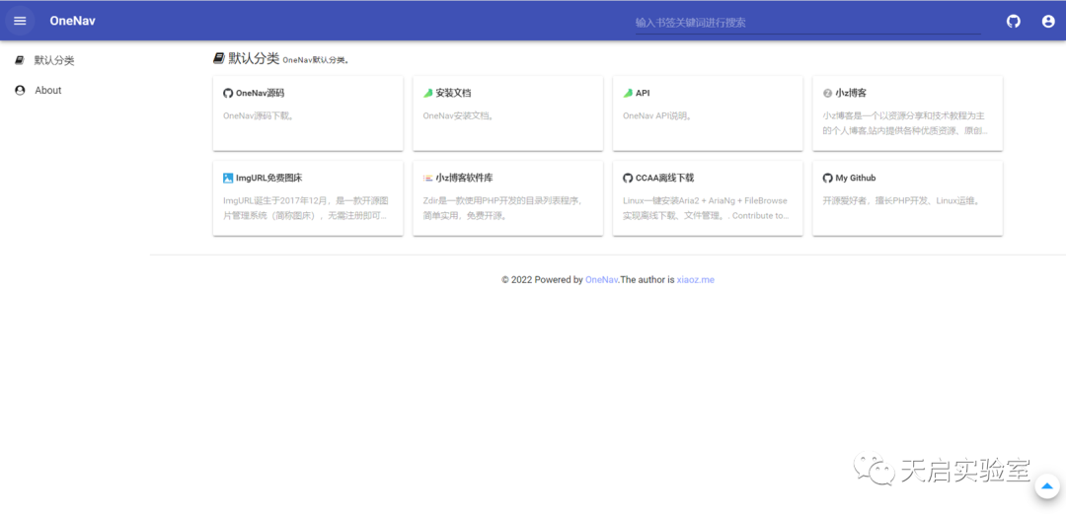Viewport: 1066px width, 517px height.
Task: Click the green icon on API card
Action: (x=628, y=93)
